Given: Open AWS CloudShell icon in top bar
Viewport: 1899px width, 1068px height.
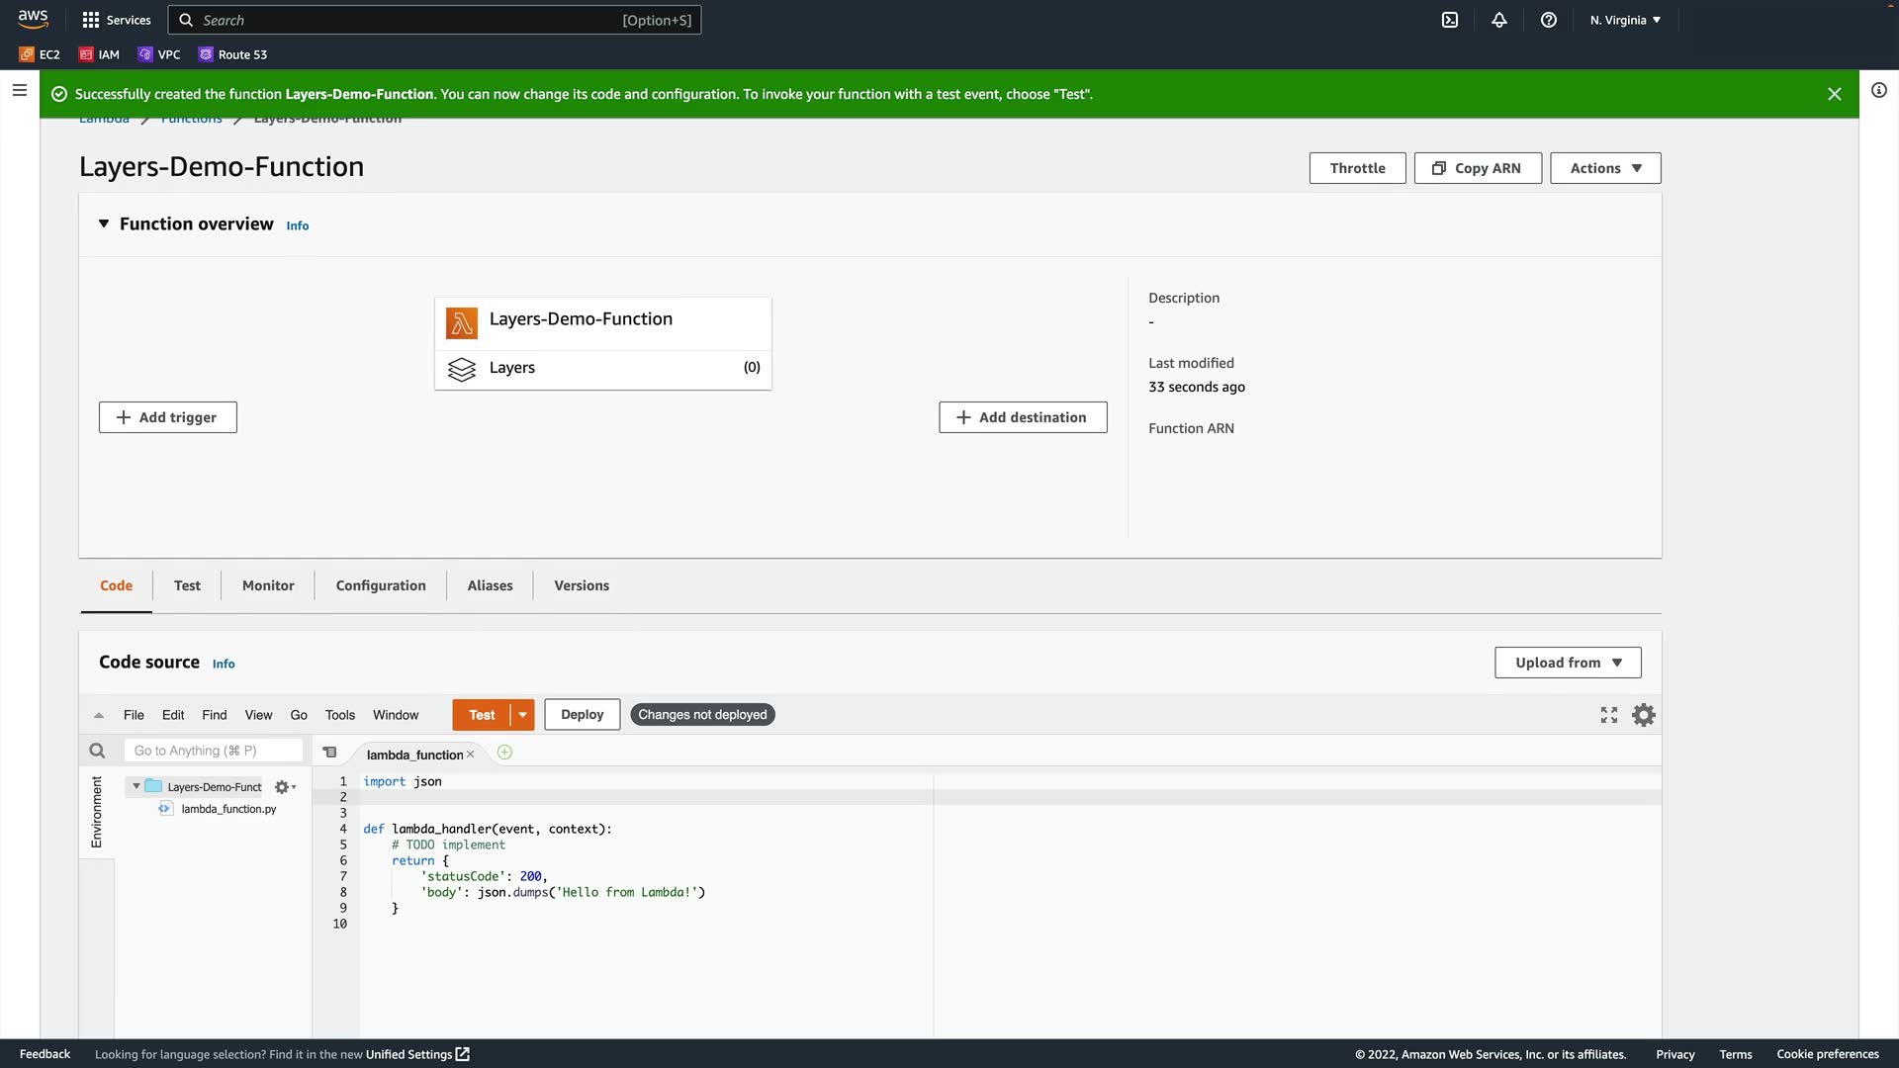Looking at the screenshot, I should (x=1450, y=20).
